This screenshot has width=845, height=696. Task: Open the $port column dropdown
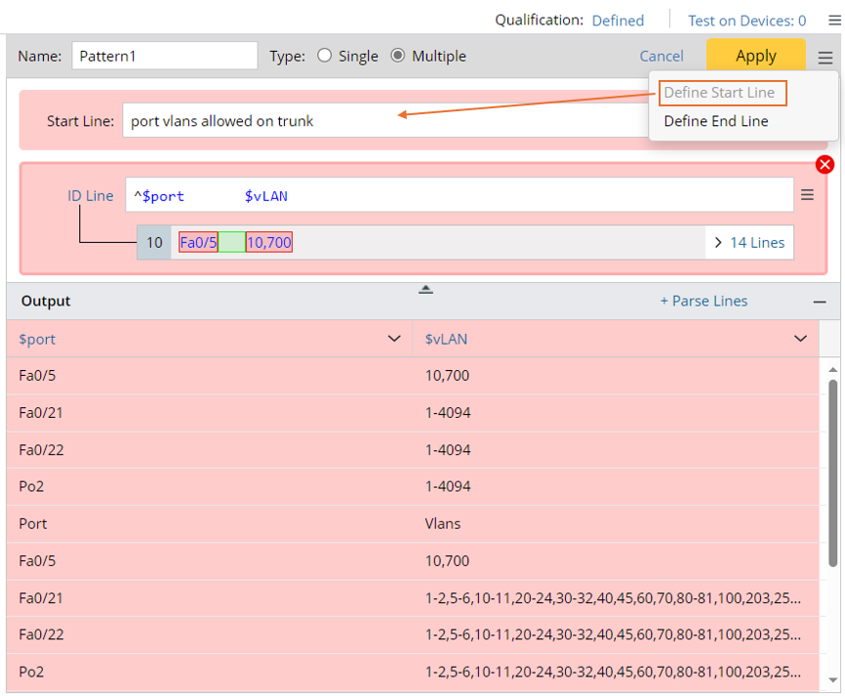pos(394,339)
